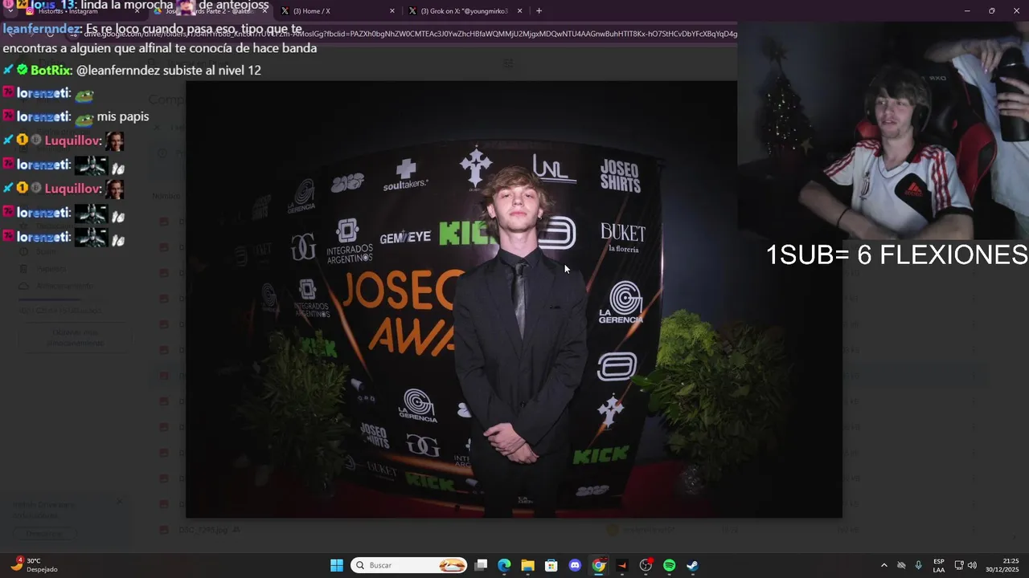Click the crossed-out network tray icon

click(901, 565)
